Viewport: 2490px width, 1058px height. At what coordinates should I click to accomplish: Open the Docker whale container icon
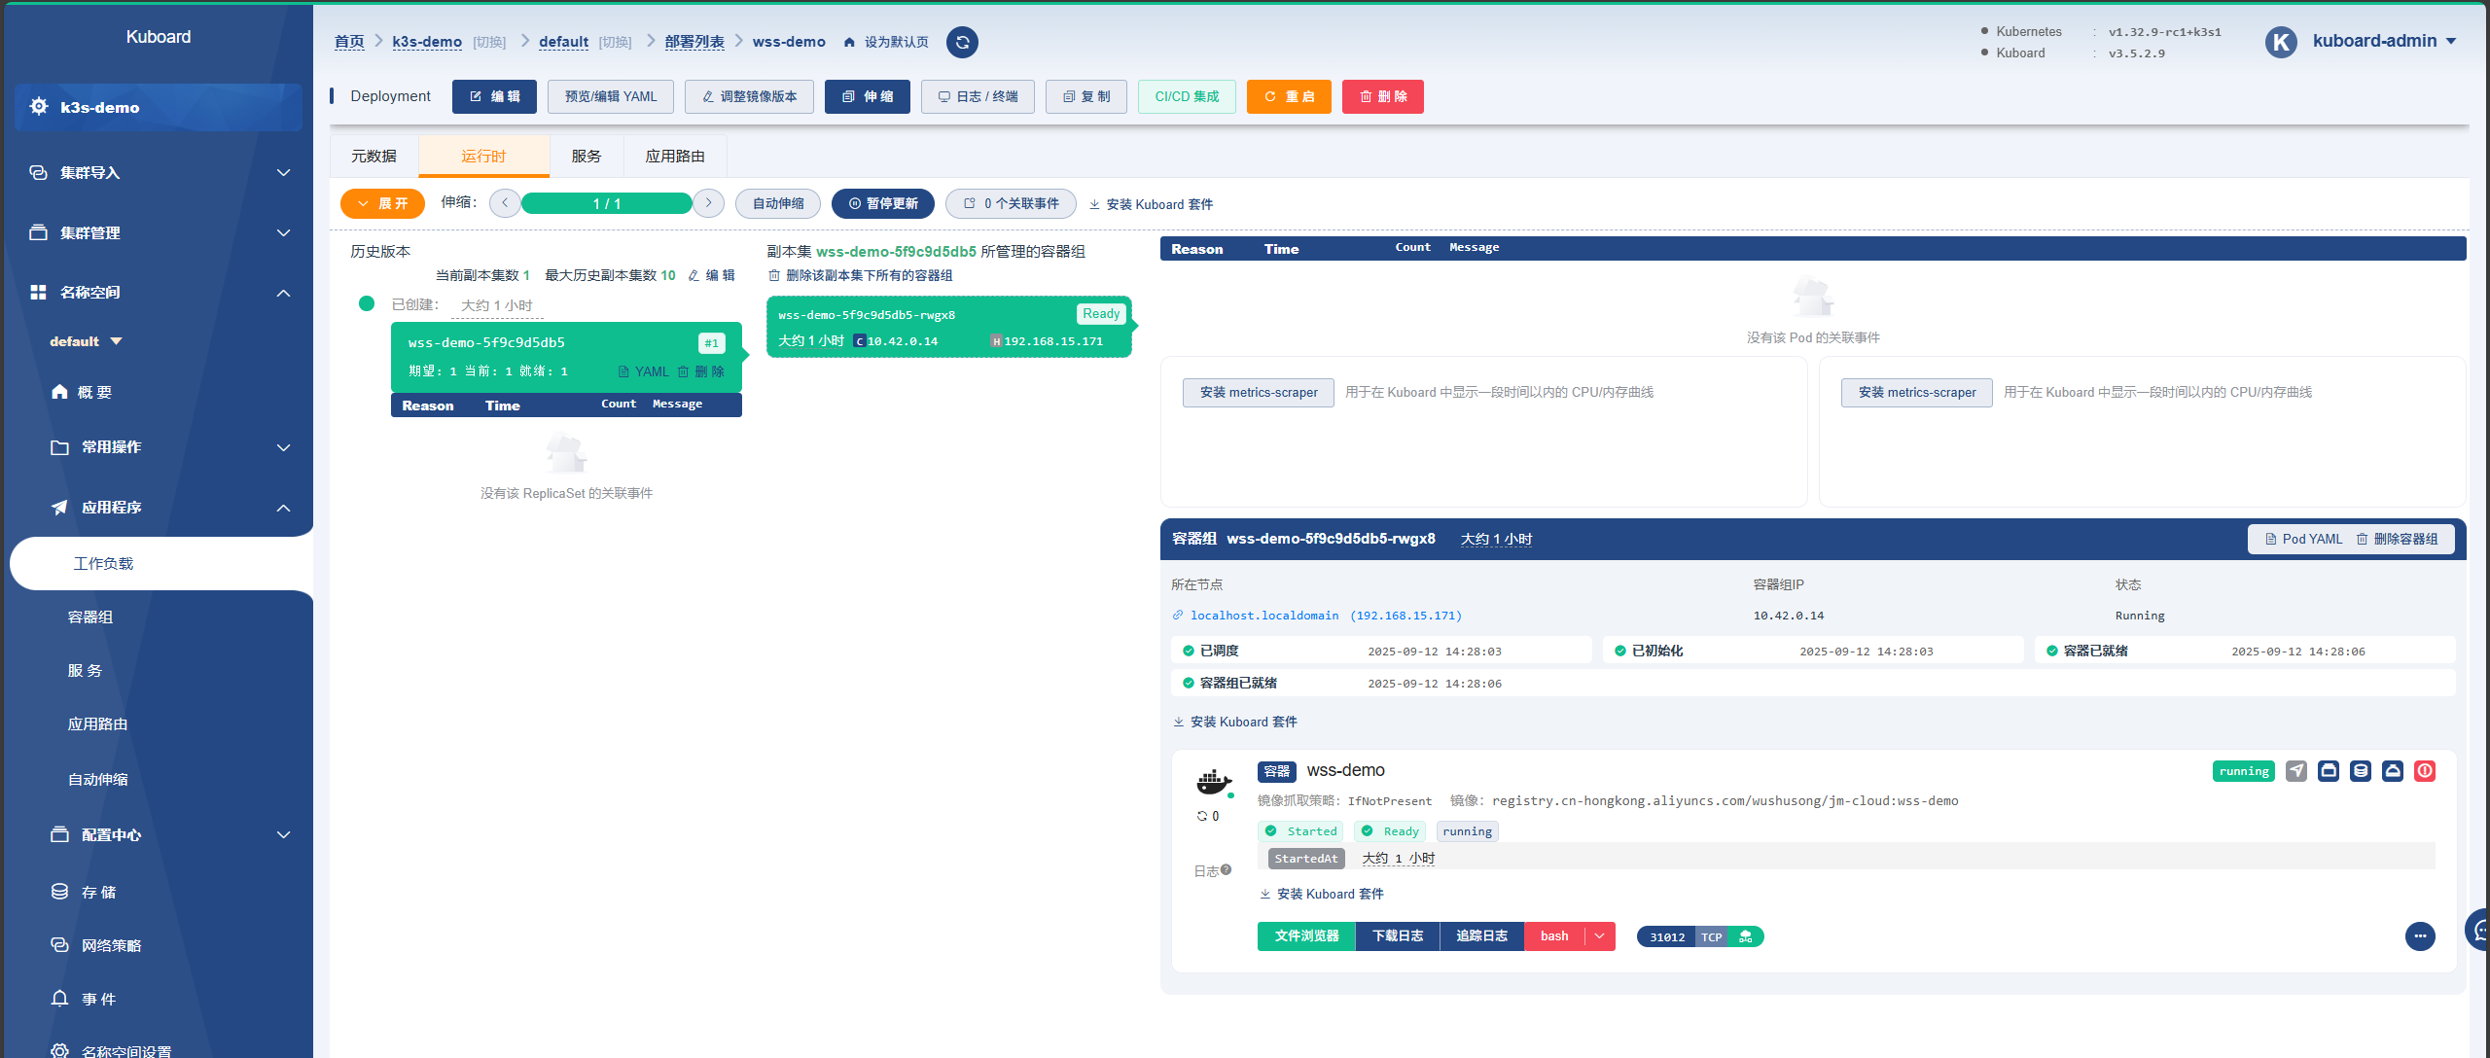1213,781
